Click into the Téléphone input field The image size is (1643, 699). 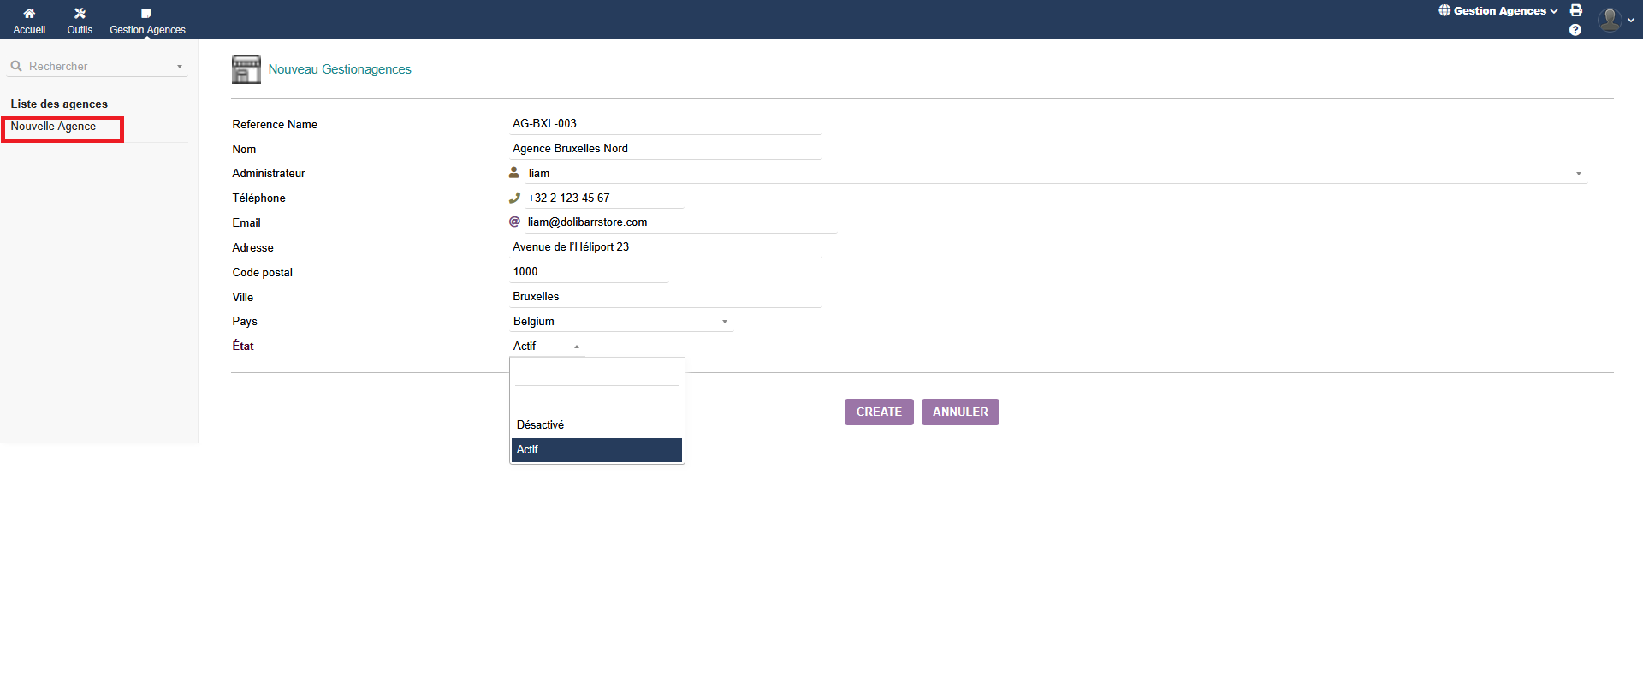coord(603,198)
